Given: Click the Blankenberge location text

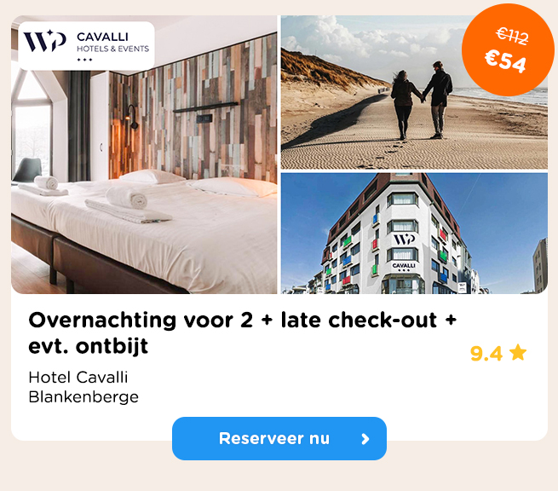Looking at the screenshot, I should [x=83, y=397].
